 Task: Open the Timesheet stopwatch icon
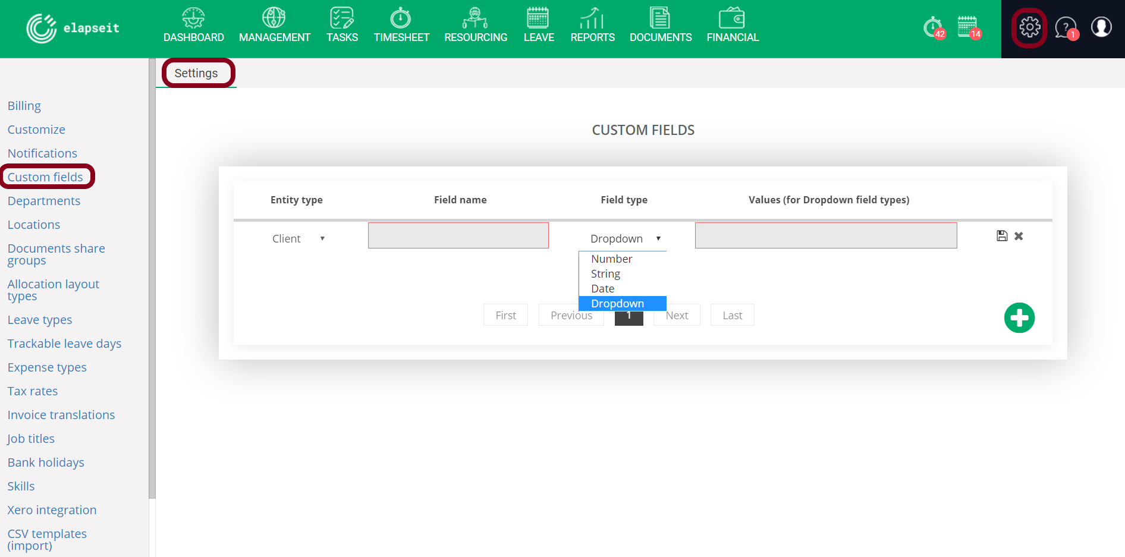click(x=401, y=18)
